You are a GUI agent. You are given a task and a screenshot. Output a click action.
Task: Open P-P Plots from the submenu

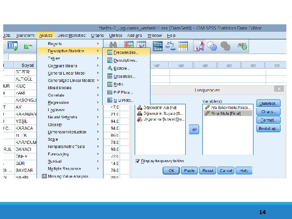[x=126, y=92]
